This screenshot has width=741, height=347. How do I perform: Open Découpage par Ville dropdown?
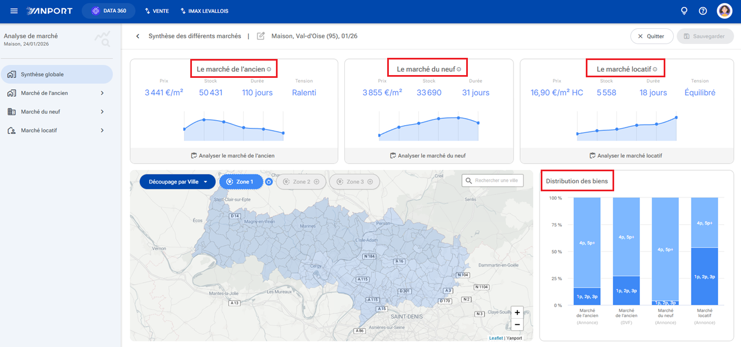coord(177,182)
